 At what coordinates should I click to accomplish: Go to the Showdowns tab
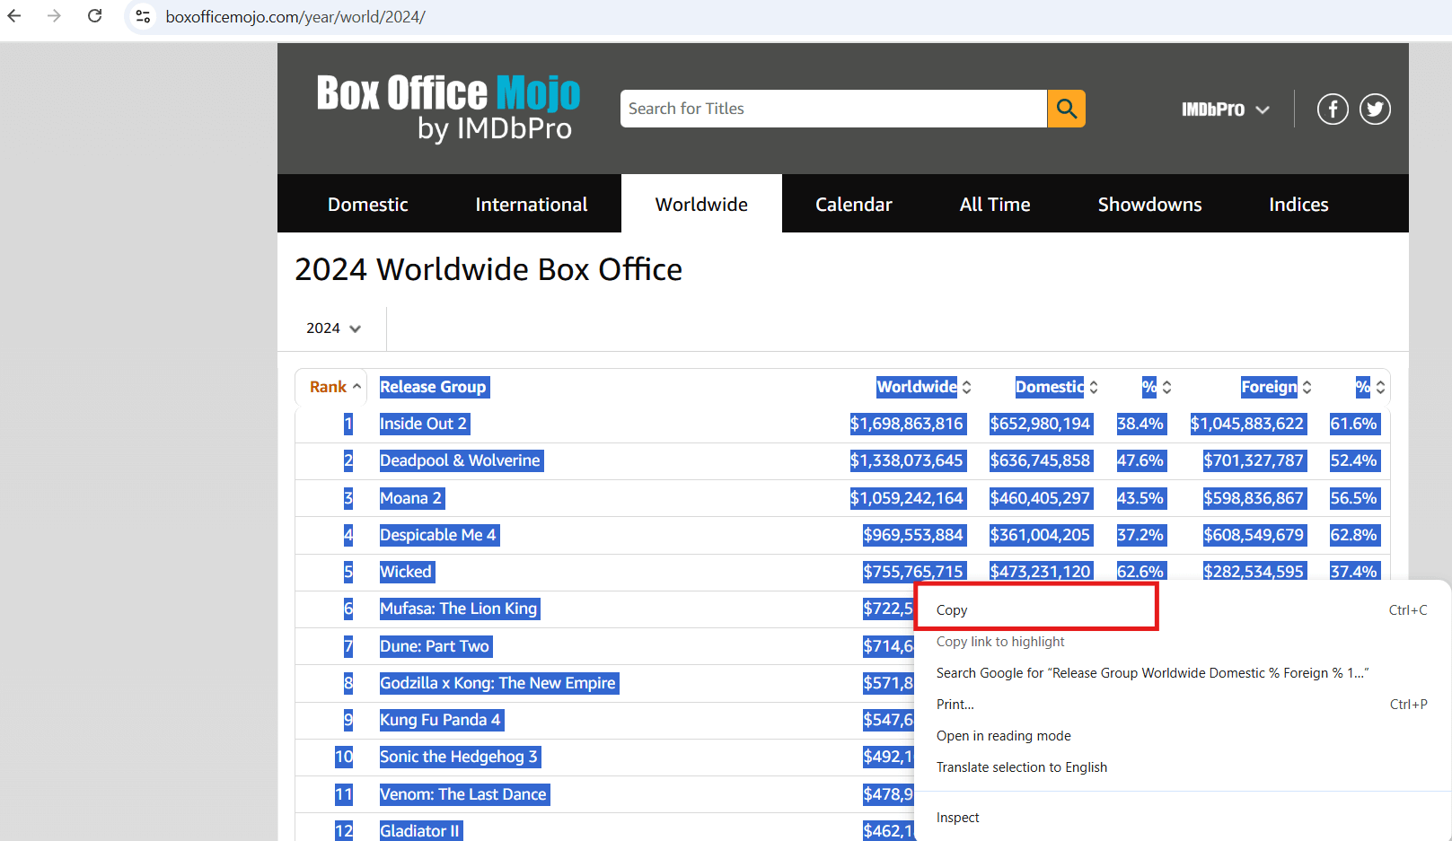(x=1149, y=204)
